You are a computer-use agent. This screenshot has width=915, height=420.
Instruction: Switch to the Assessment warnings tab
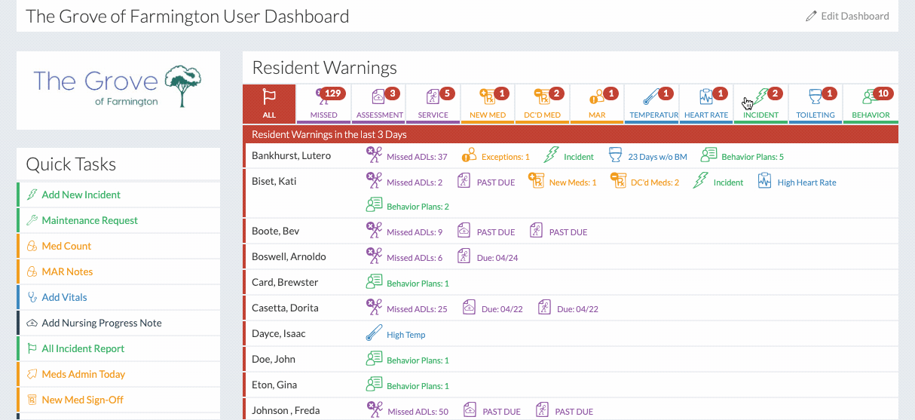pyautogui.click(x=379, y=103)
